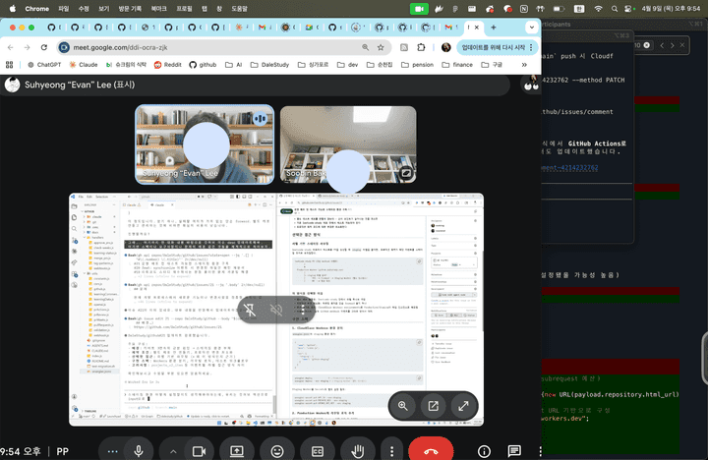Show more bookmarks with the double chevron
The width and height of the screenshot is (708, 460).
coord(524,65)
